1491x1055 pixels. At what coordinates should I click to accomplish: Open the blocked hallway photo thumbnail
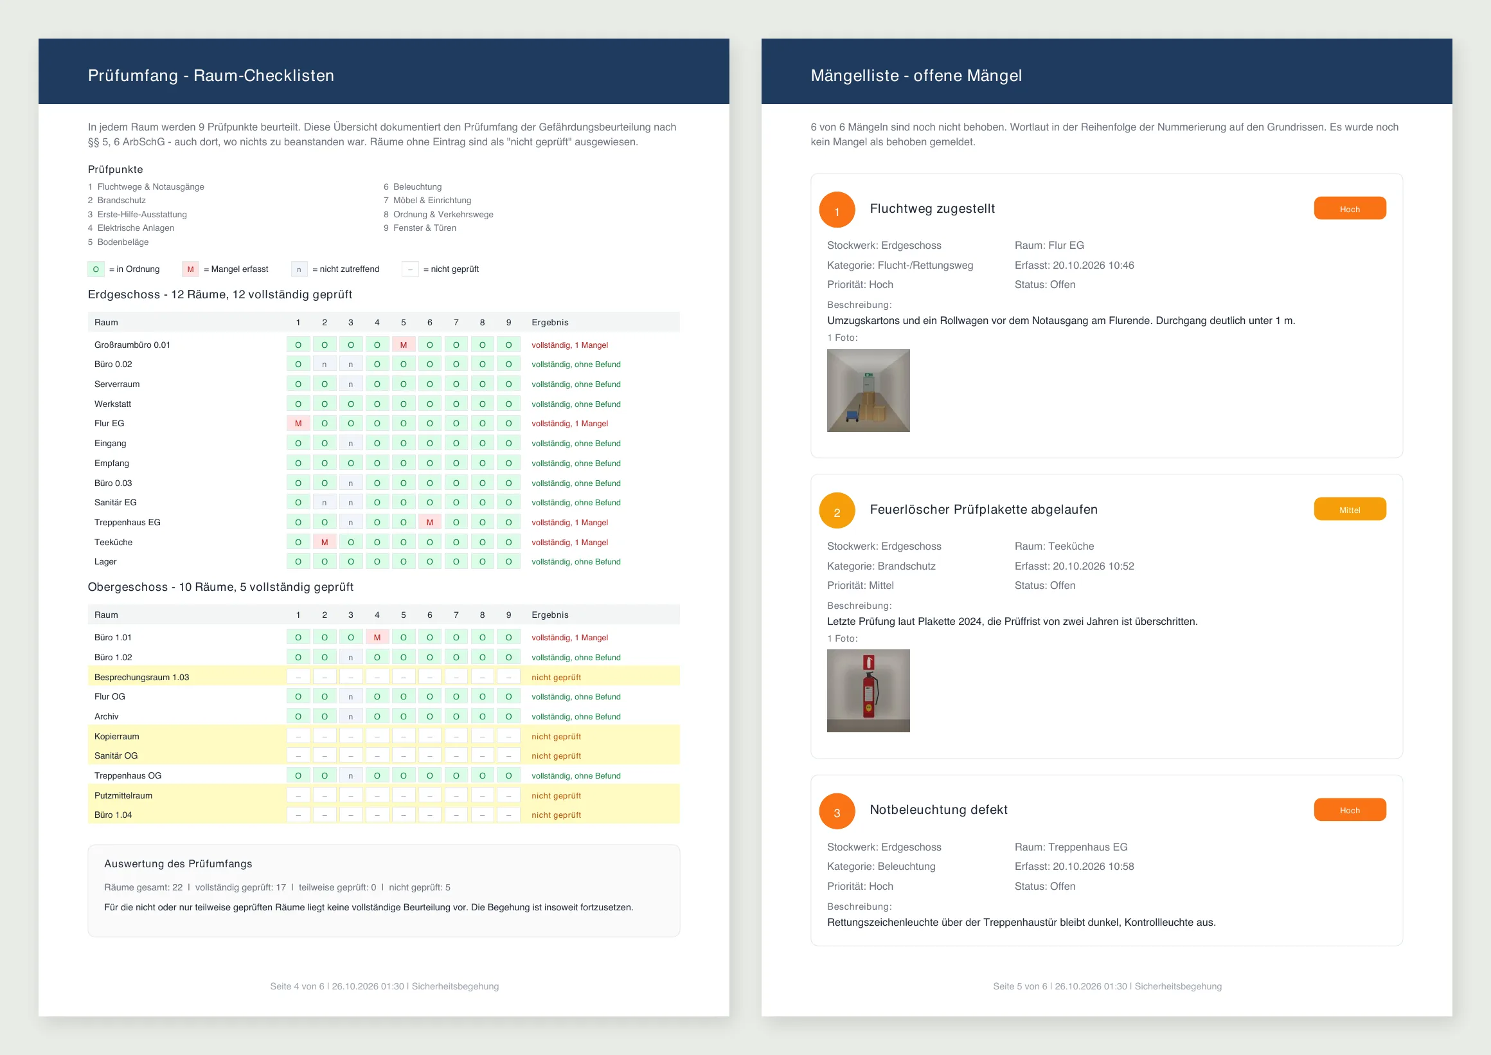coord(868,390)
